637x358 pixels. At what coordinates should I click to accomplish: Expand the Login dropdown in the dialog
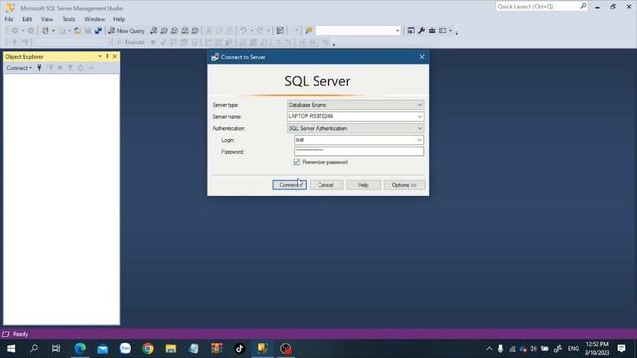tap(419, 140)
